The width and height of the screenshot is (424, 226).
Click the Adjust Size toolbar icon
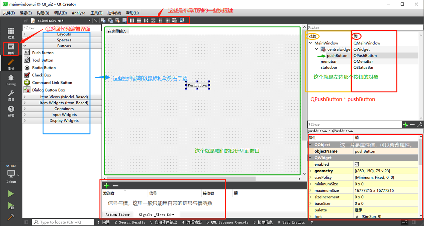tap(182, 20)
